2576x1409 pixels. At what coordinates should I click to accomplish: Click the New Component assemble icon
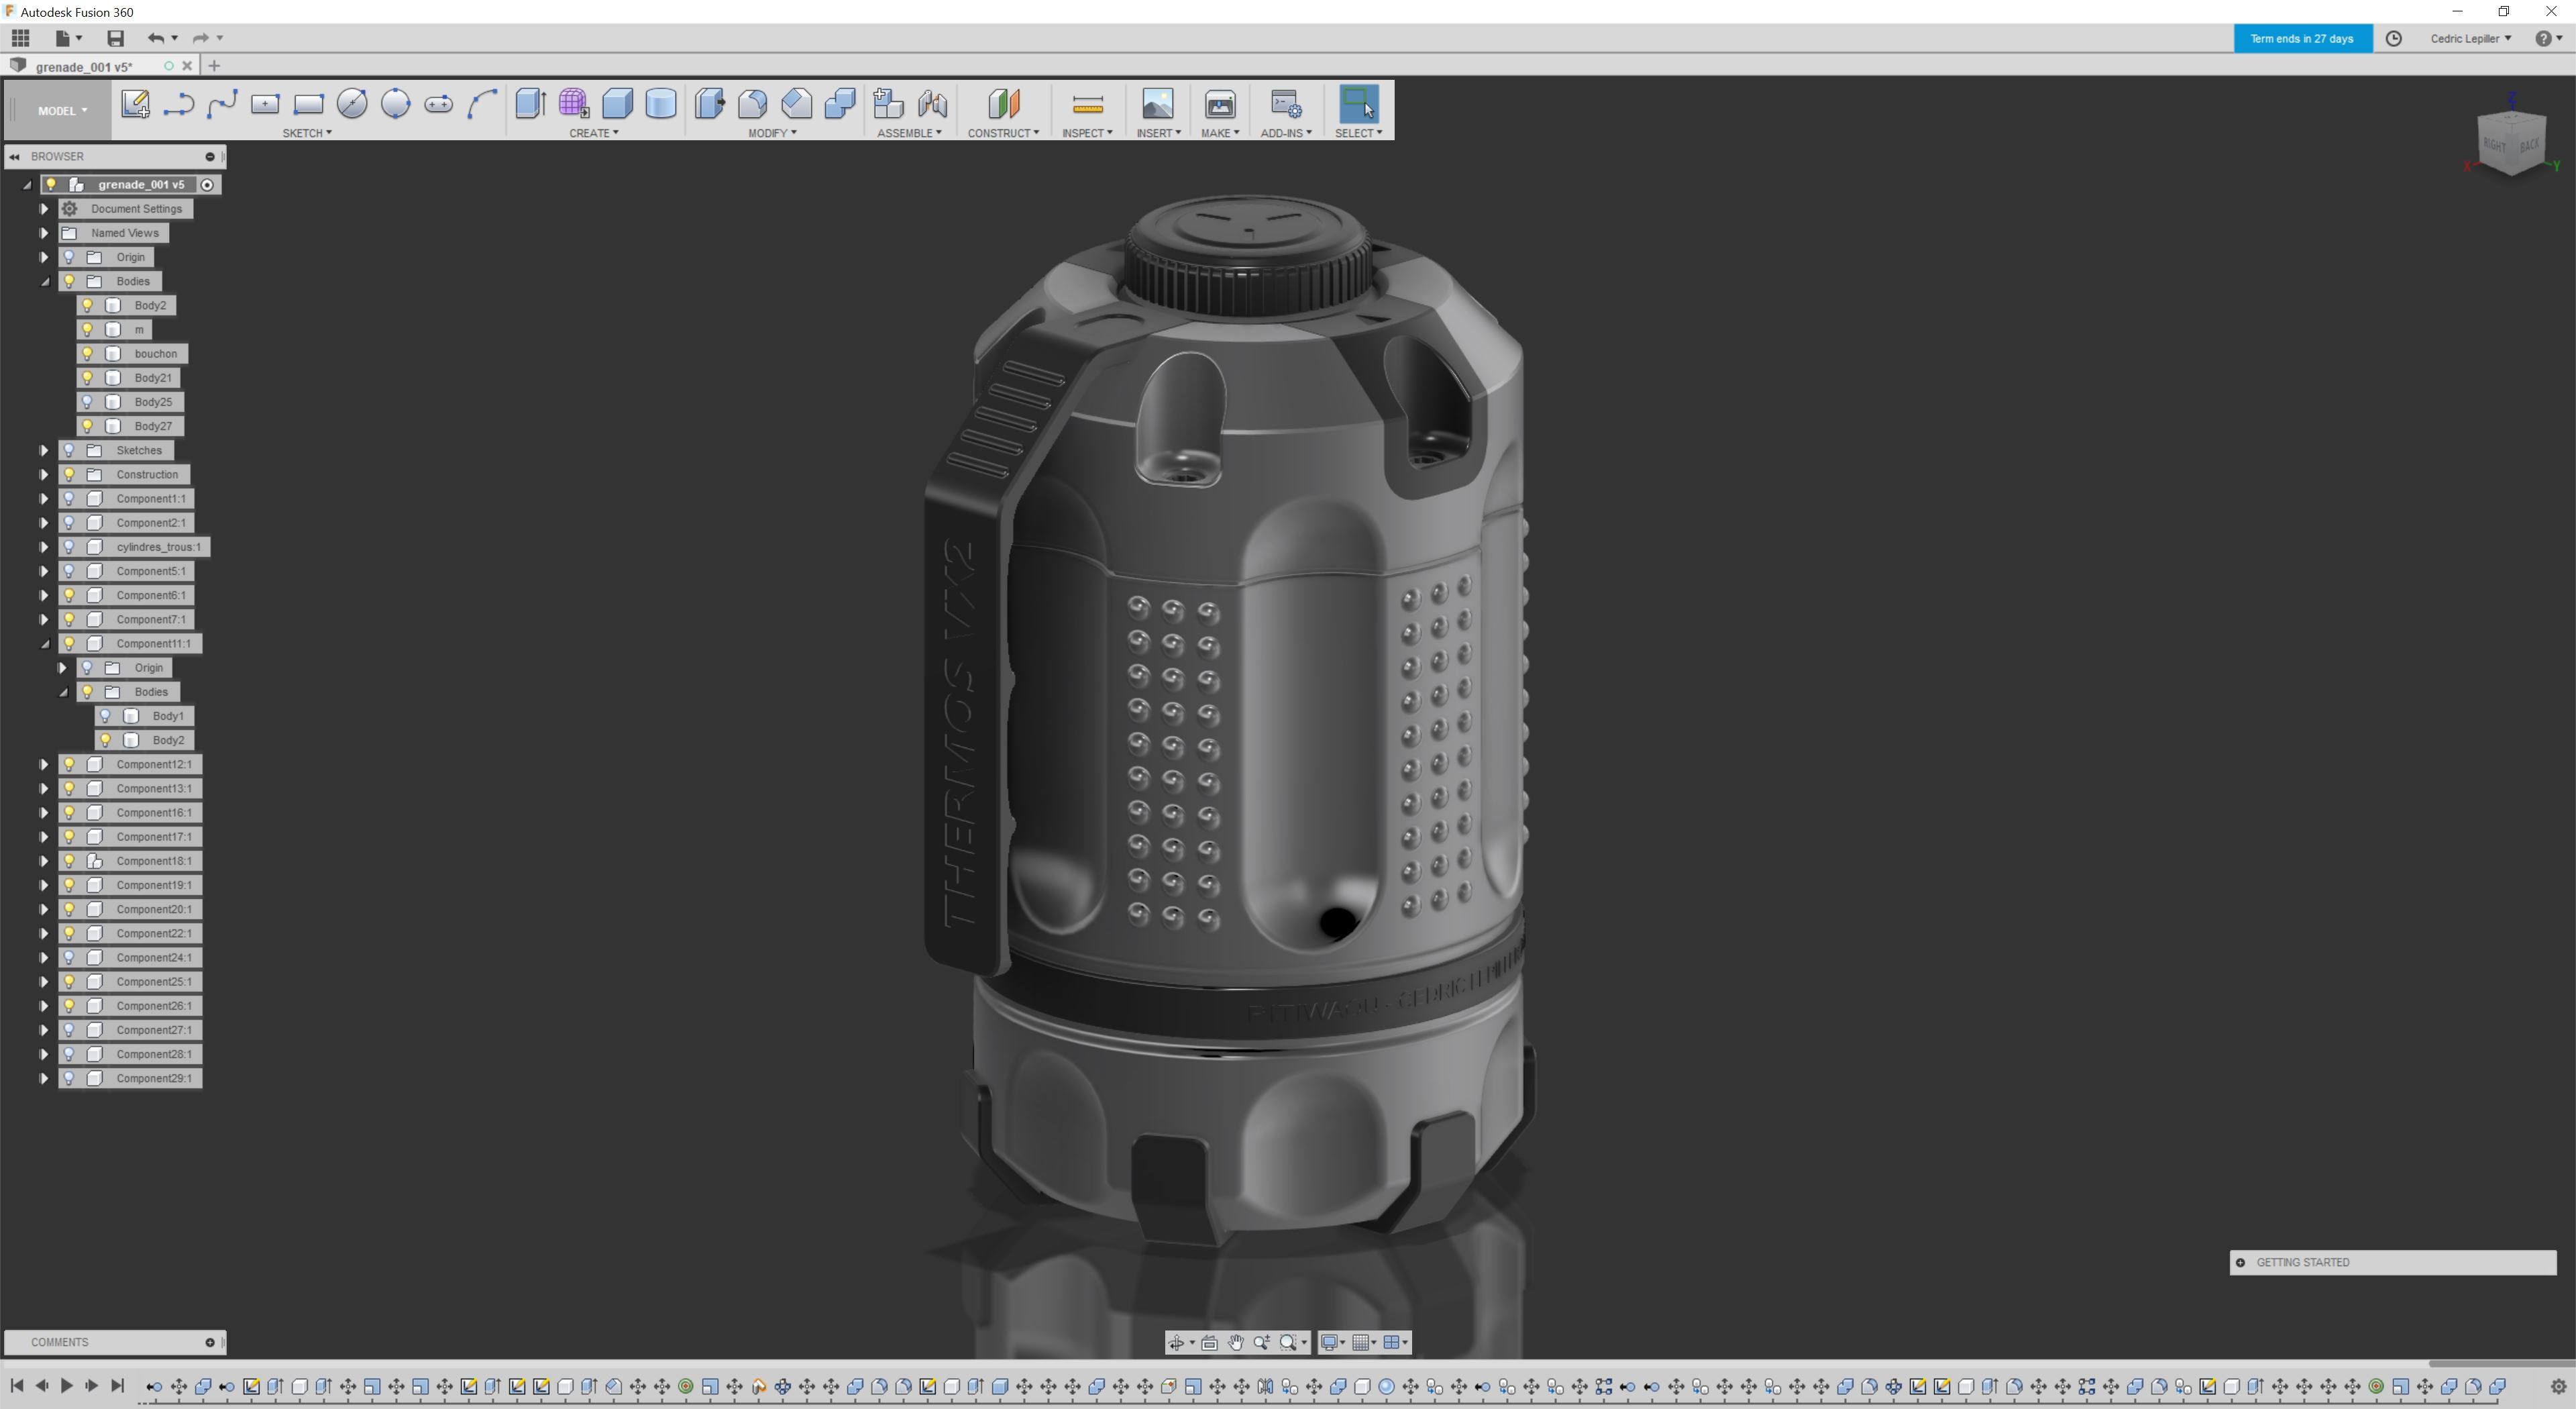888,104
